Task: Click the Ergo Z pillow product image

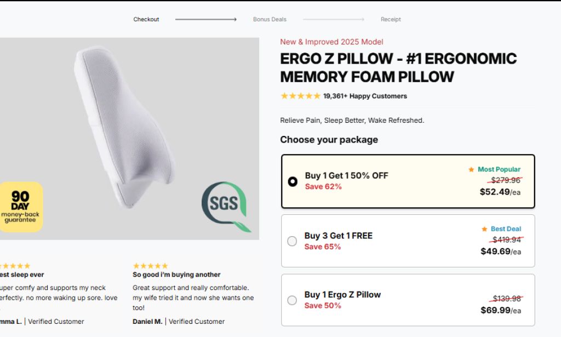Action: click(x=125, y=125)
